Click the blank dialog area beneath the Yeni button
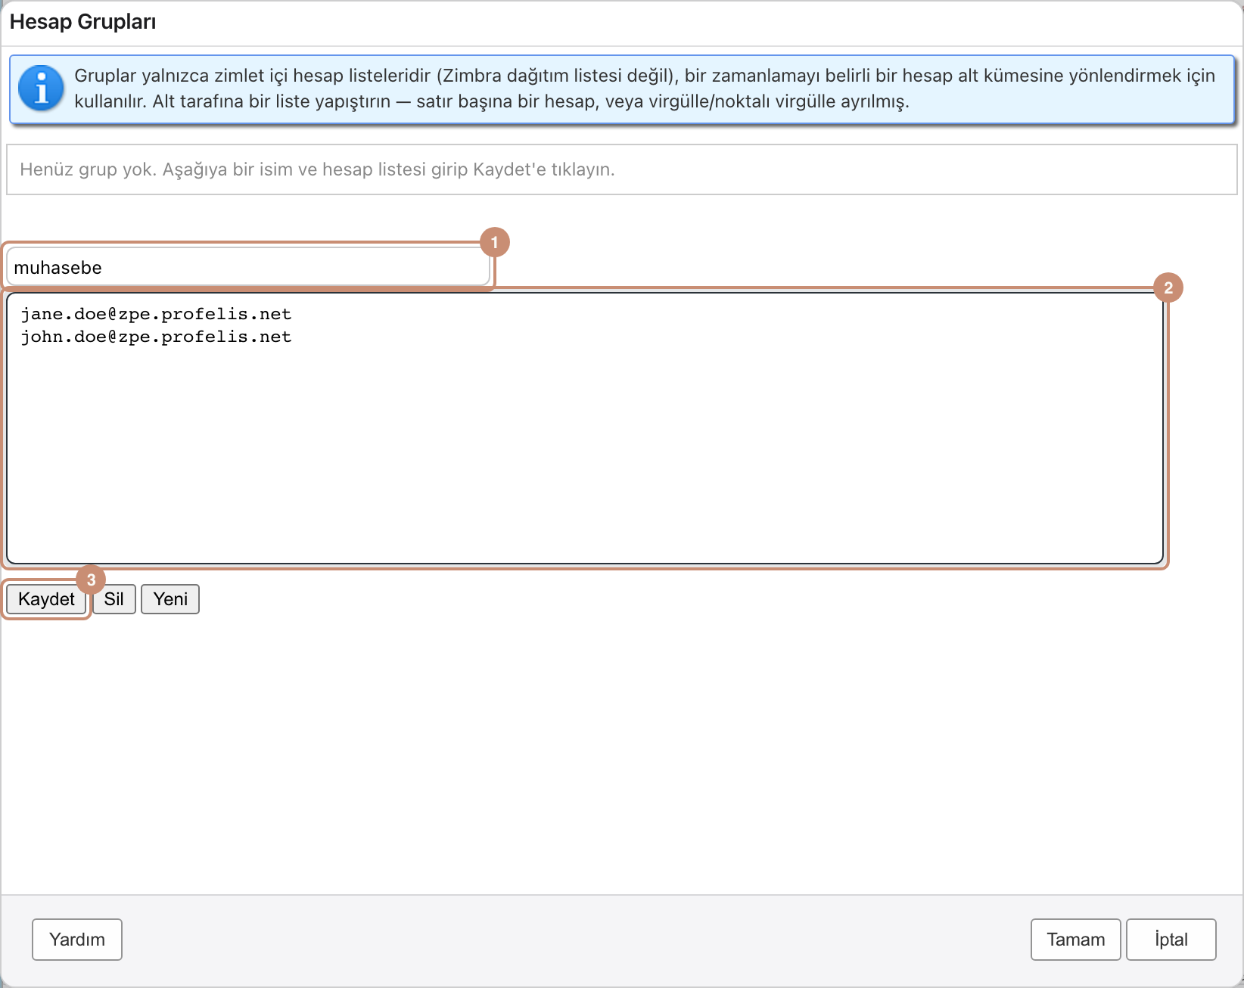The height and width of the screenshot is (988, 1244). point(622,757)
